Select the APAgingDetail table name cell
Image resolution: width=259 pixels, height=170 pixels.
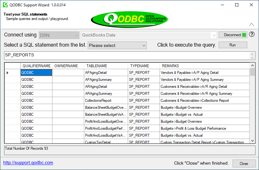(106, 73)
